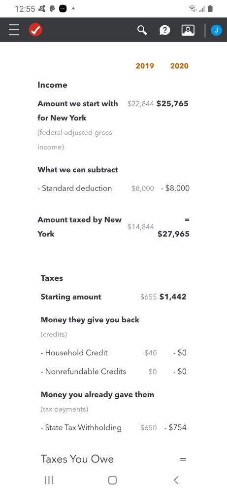Tap the $27,965 amount taxed value
The height and width of the screenshot is (493, 227).
pos(173,233)
